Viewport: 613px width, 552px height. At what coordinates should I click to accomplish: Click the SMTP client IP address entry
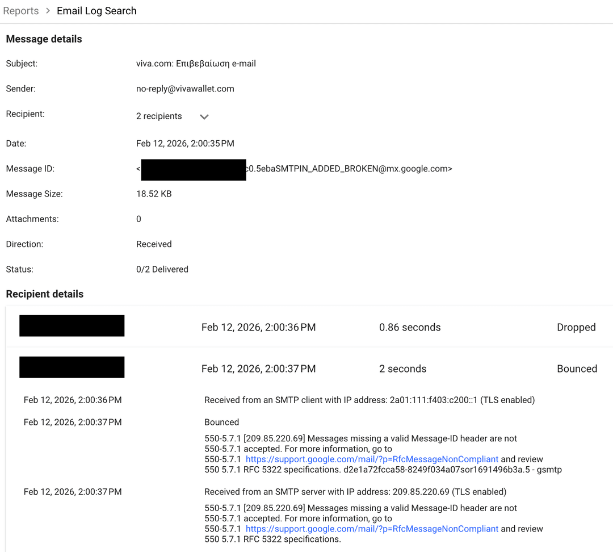click(369, 399)
